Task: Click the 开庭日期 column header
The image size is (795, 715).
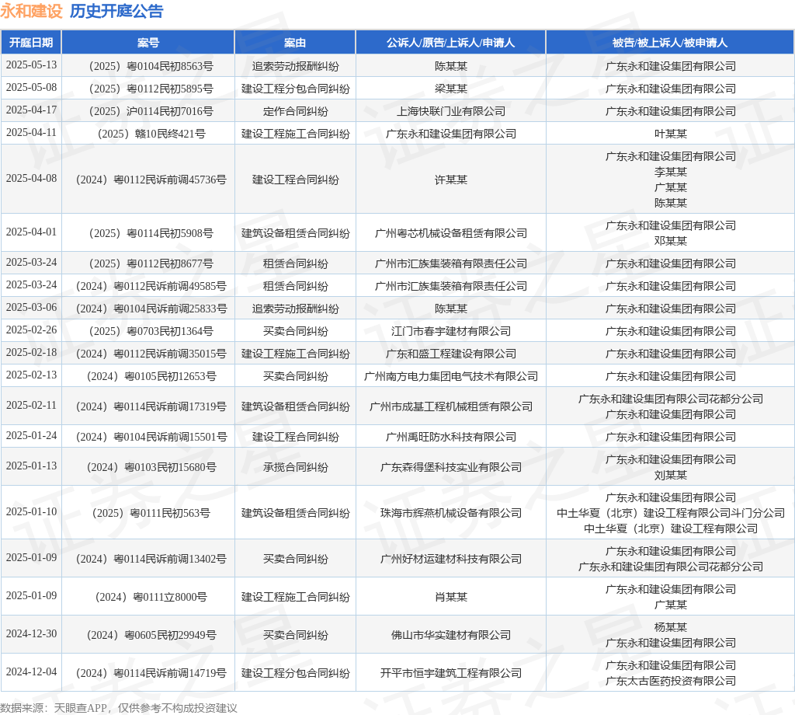Action: pos(31,43)
